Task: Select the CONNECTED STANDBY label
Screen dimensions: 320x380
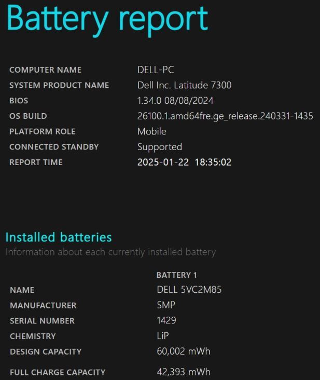Action: pyautogui.click(x=54, y=147)
